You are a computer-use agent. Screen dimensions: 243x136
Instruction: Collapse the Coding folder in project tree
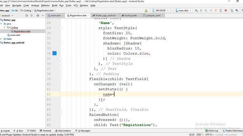coord(5,28)
